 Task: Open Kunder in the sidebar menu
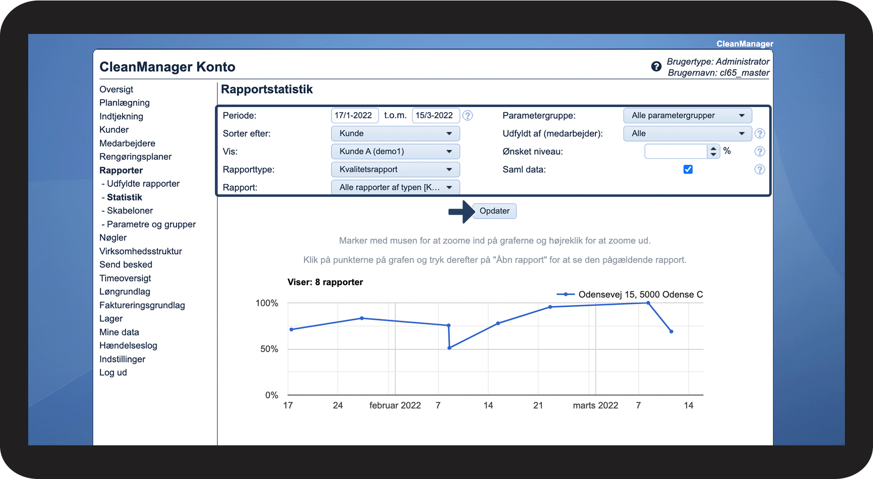click(x=114, y=130)
